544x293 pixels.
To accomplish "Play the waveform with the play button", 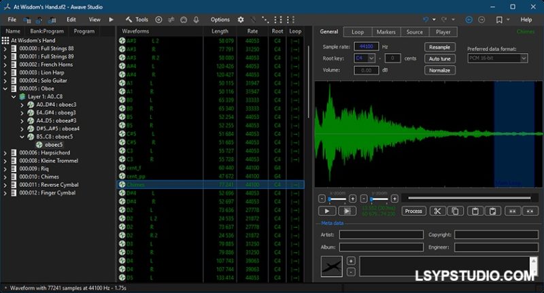I will click(327, 211).
